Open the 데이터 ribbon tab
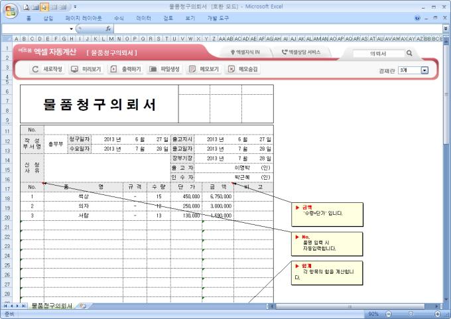 tap(143, 19)
